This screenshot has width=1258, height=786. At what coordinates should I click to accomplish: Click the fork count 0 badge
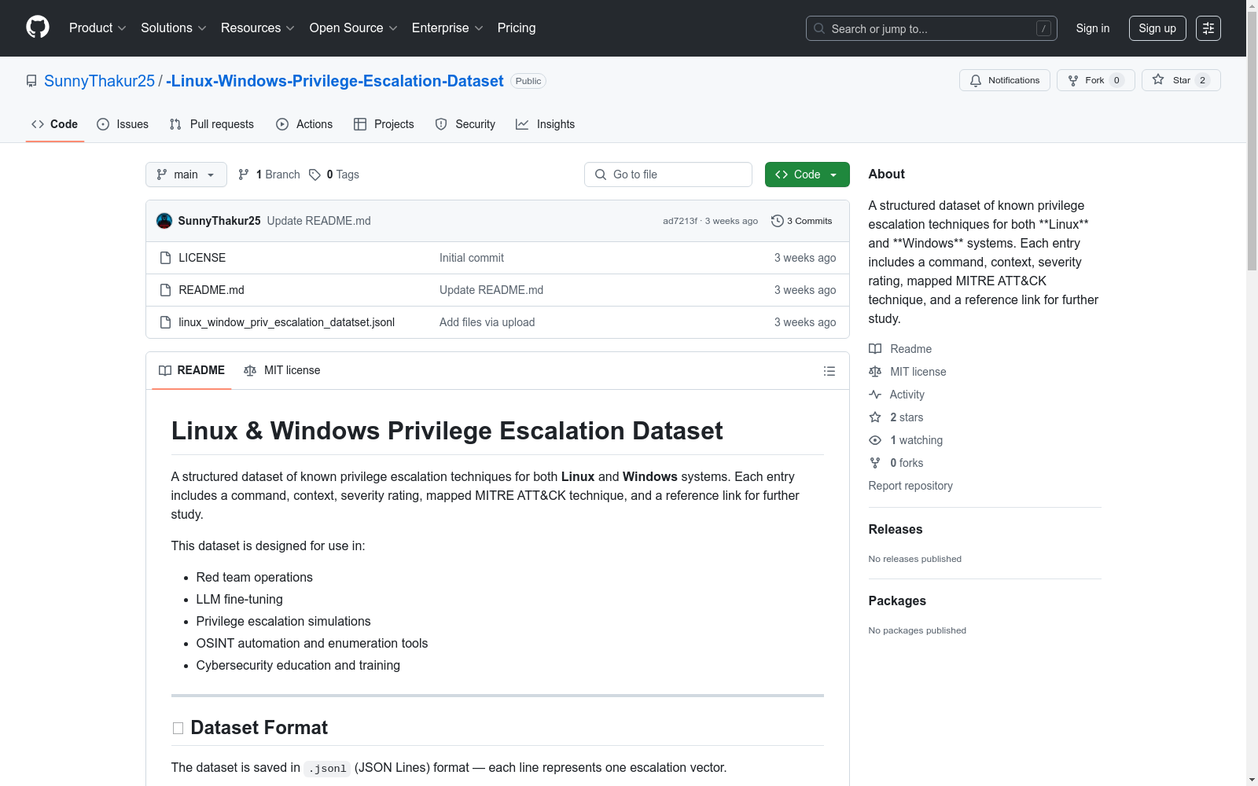1116,80
